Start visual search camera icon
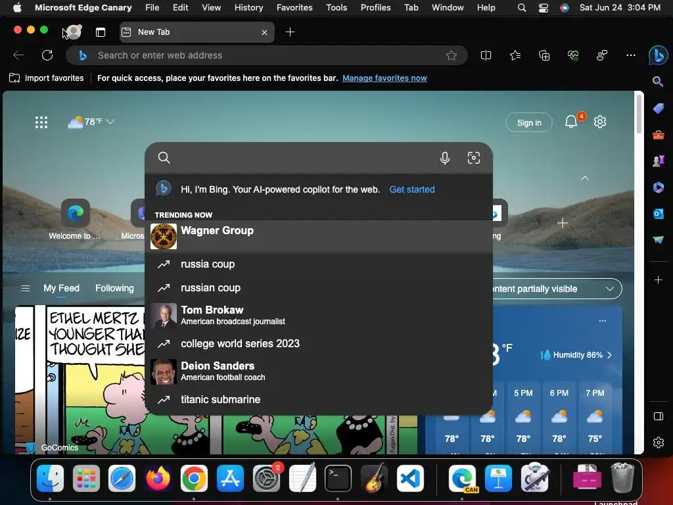The image size is (673, 505). [473, 158]
